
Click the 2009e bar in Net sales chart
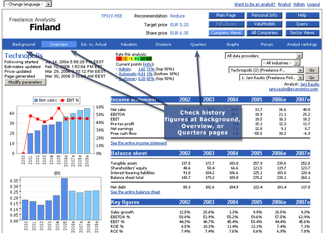point(87,131)
